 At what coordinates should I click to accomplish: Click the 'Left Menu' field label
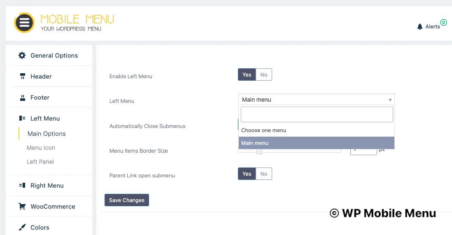pyautogui.click(x=122, y=101)
